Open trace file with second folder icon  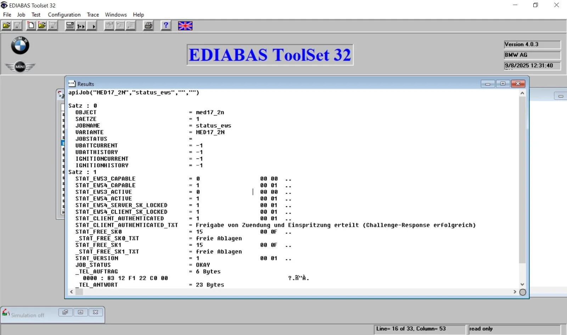click(x=42, y=25)
